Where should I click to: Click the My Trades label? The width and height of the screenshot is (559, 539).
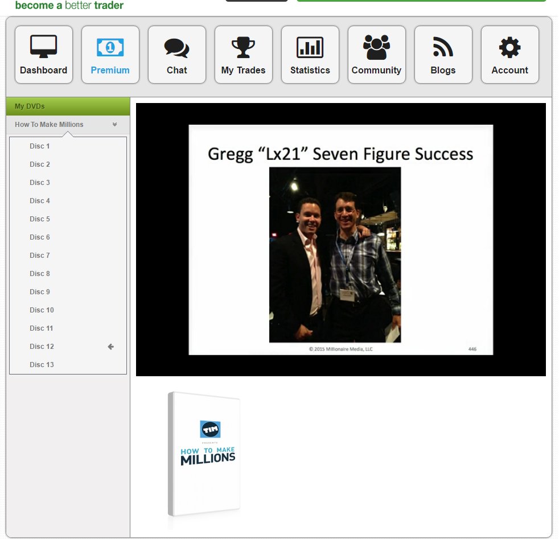[243, 70]
